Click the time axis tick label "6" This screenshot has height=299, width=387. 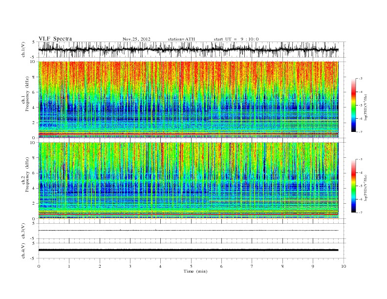click(221, 266)
